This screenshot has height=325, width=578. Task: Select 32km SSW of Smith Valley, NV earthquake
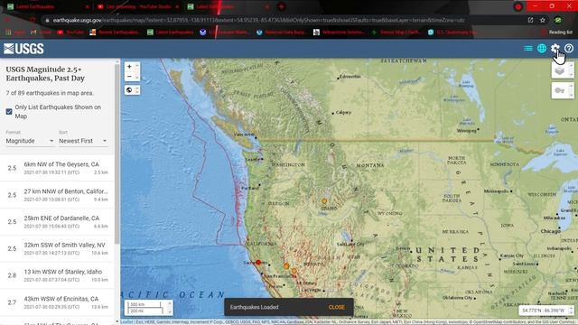pos(57,249)
